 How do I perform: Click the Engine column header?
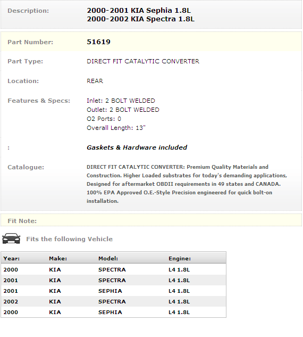tap(180, 259)
